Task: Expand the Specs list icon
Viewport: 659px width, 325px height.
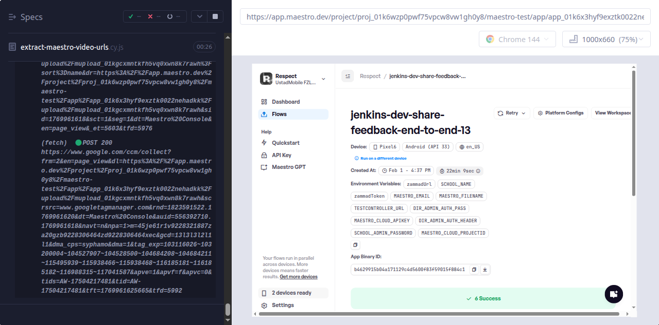Action: point(12,17)
